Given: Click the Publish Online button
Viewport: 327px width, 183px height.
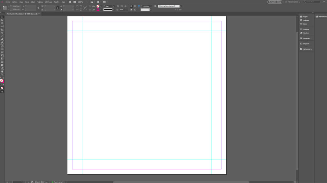Looking at the screenshot, I should (x=275, y=2).
